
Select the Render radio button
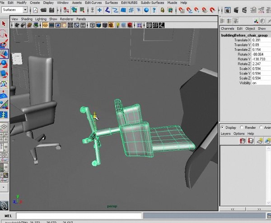point(242,127)
